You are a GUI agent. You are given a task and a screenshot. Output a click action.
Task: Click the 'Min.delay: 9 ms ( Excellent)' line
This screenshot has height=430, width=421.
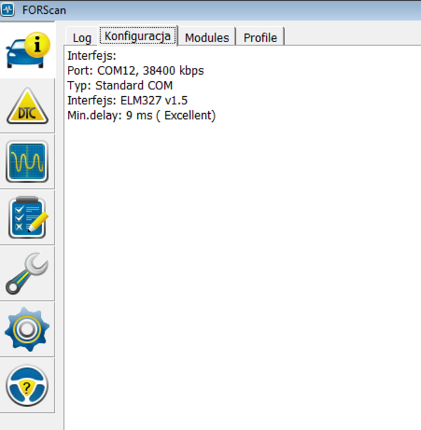coord(142,115)
